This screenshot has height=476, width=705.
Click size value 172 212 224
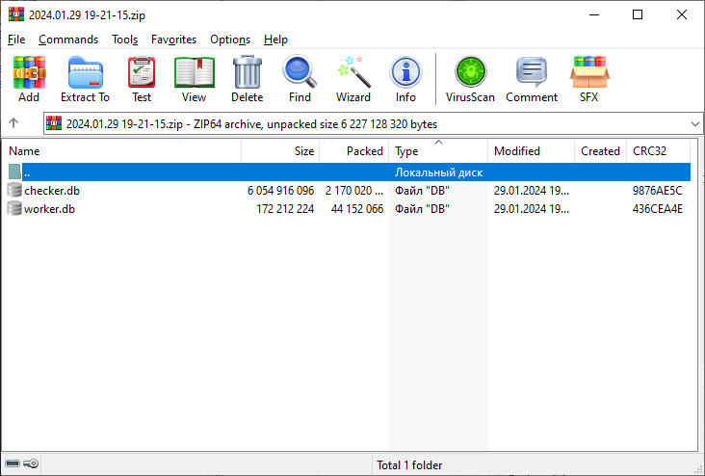(285, 209)
